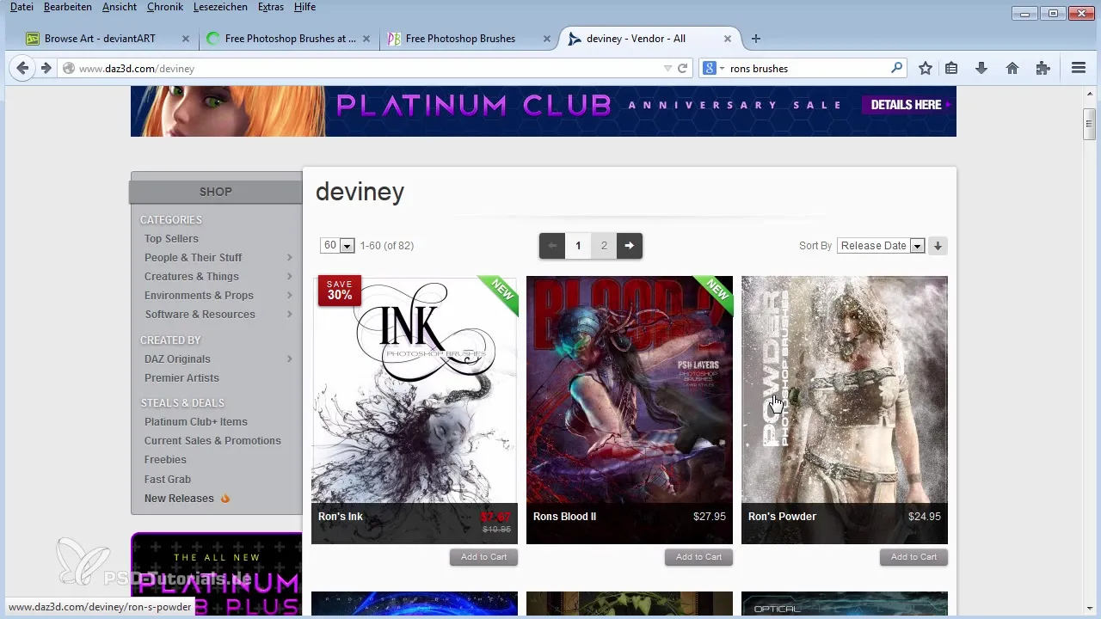This screenshot has width=1101, height=619.
Task: Open Premier Artists link
Action: coord(181,378)
